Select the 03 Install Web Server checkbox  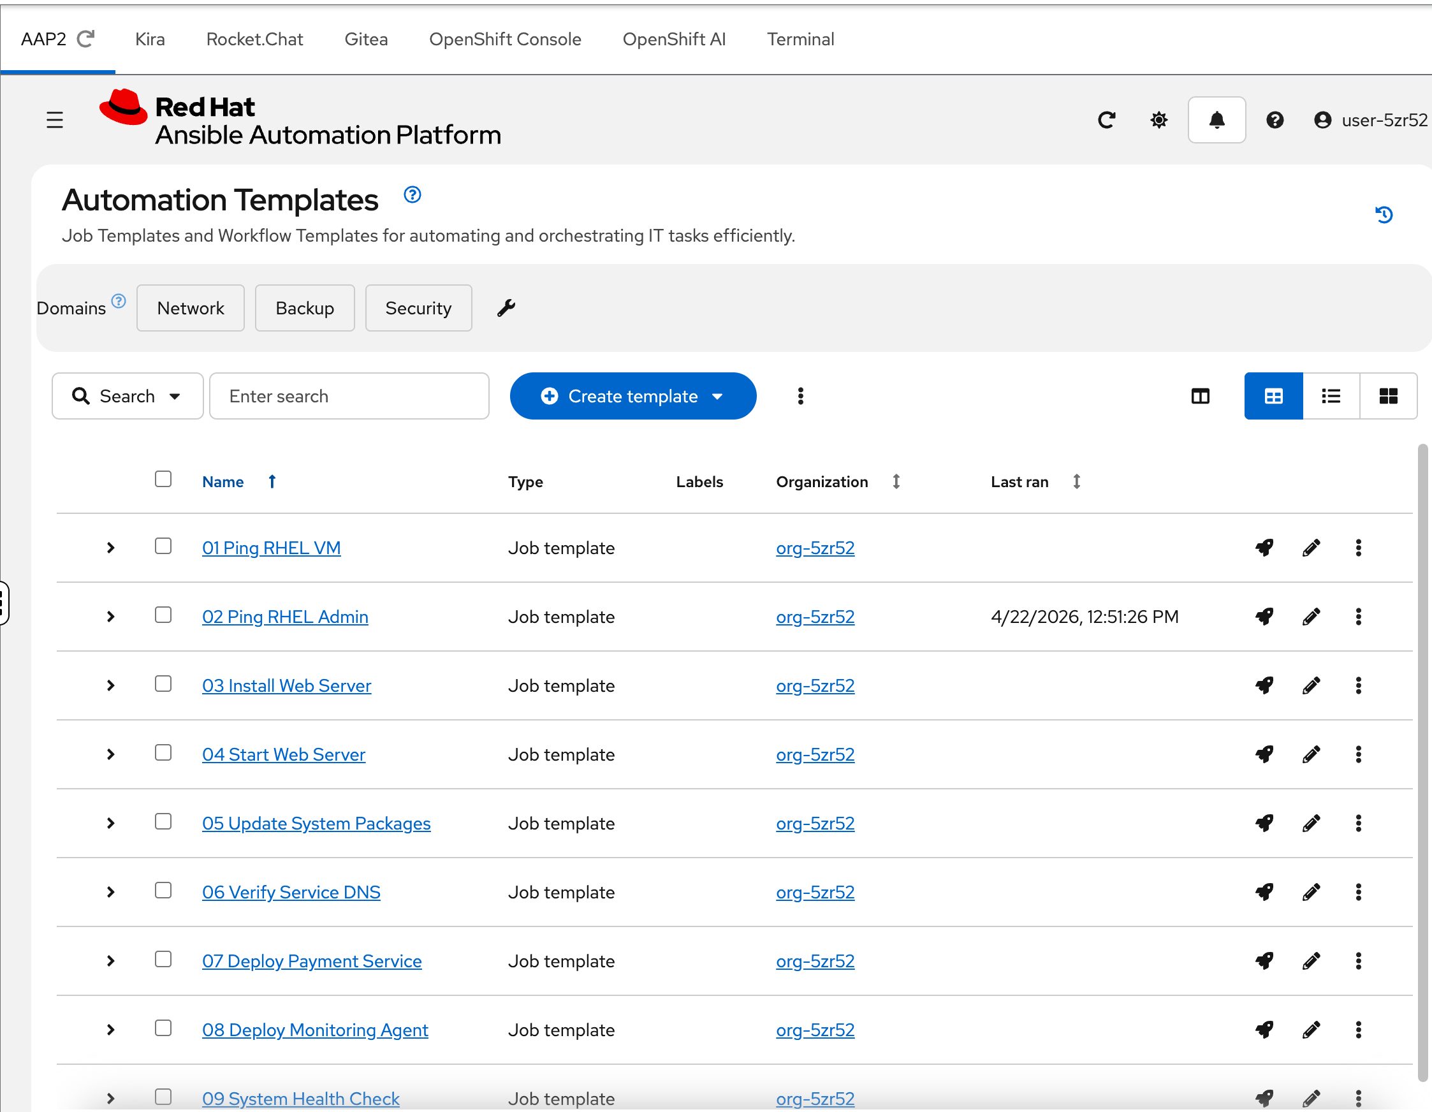163,683
